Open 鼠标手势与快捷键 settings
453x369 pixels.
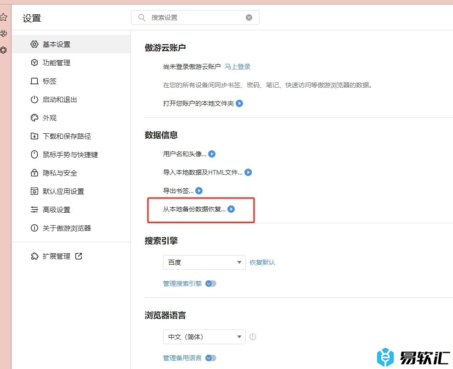[x=71, y=154]
